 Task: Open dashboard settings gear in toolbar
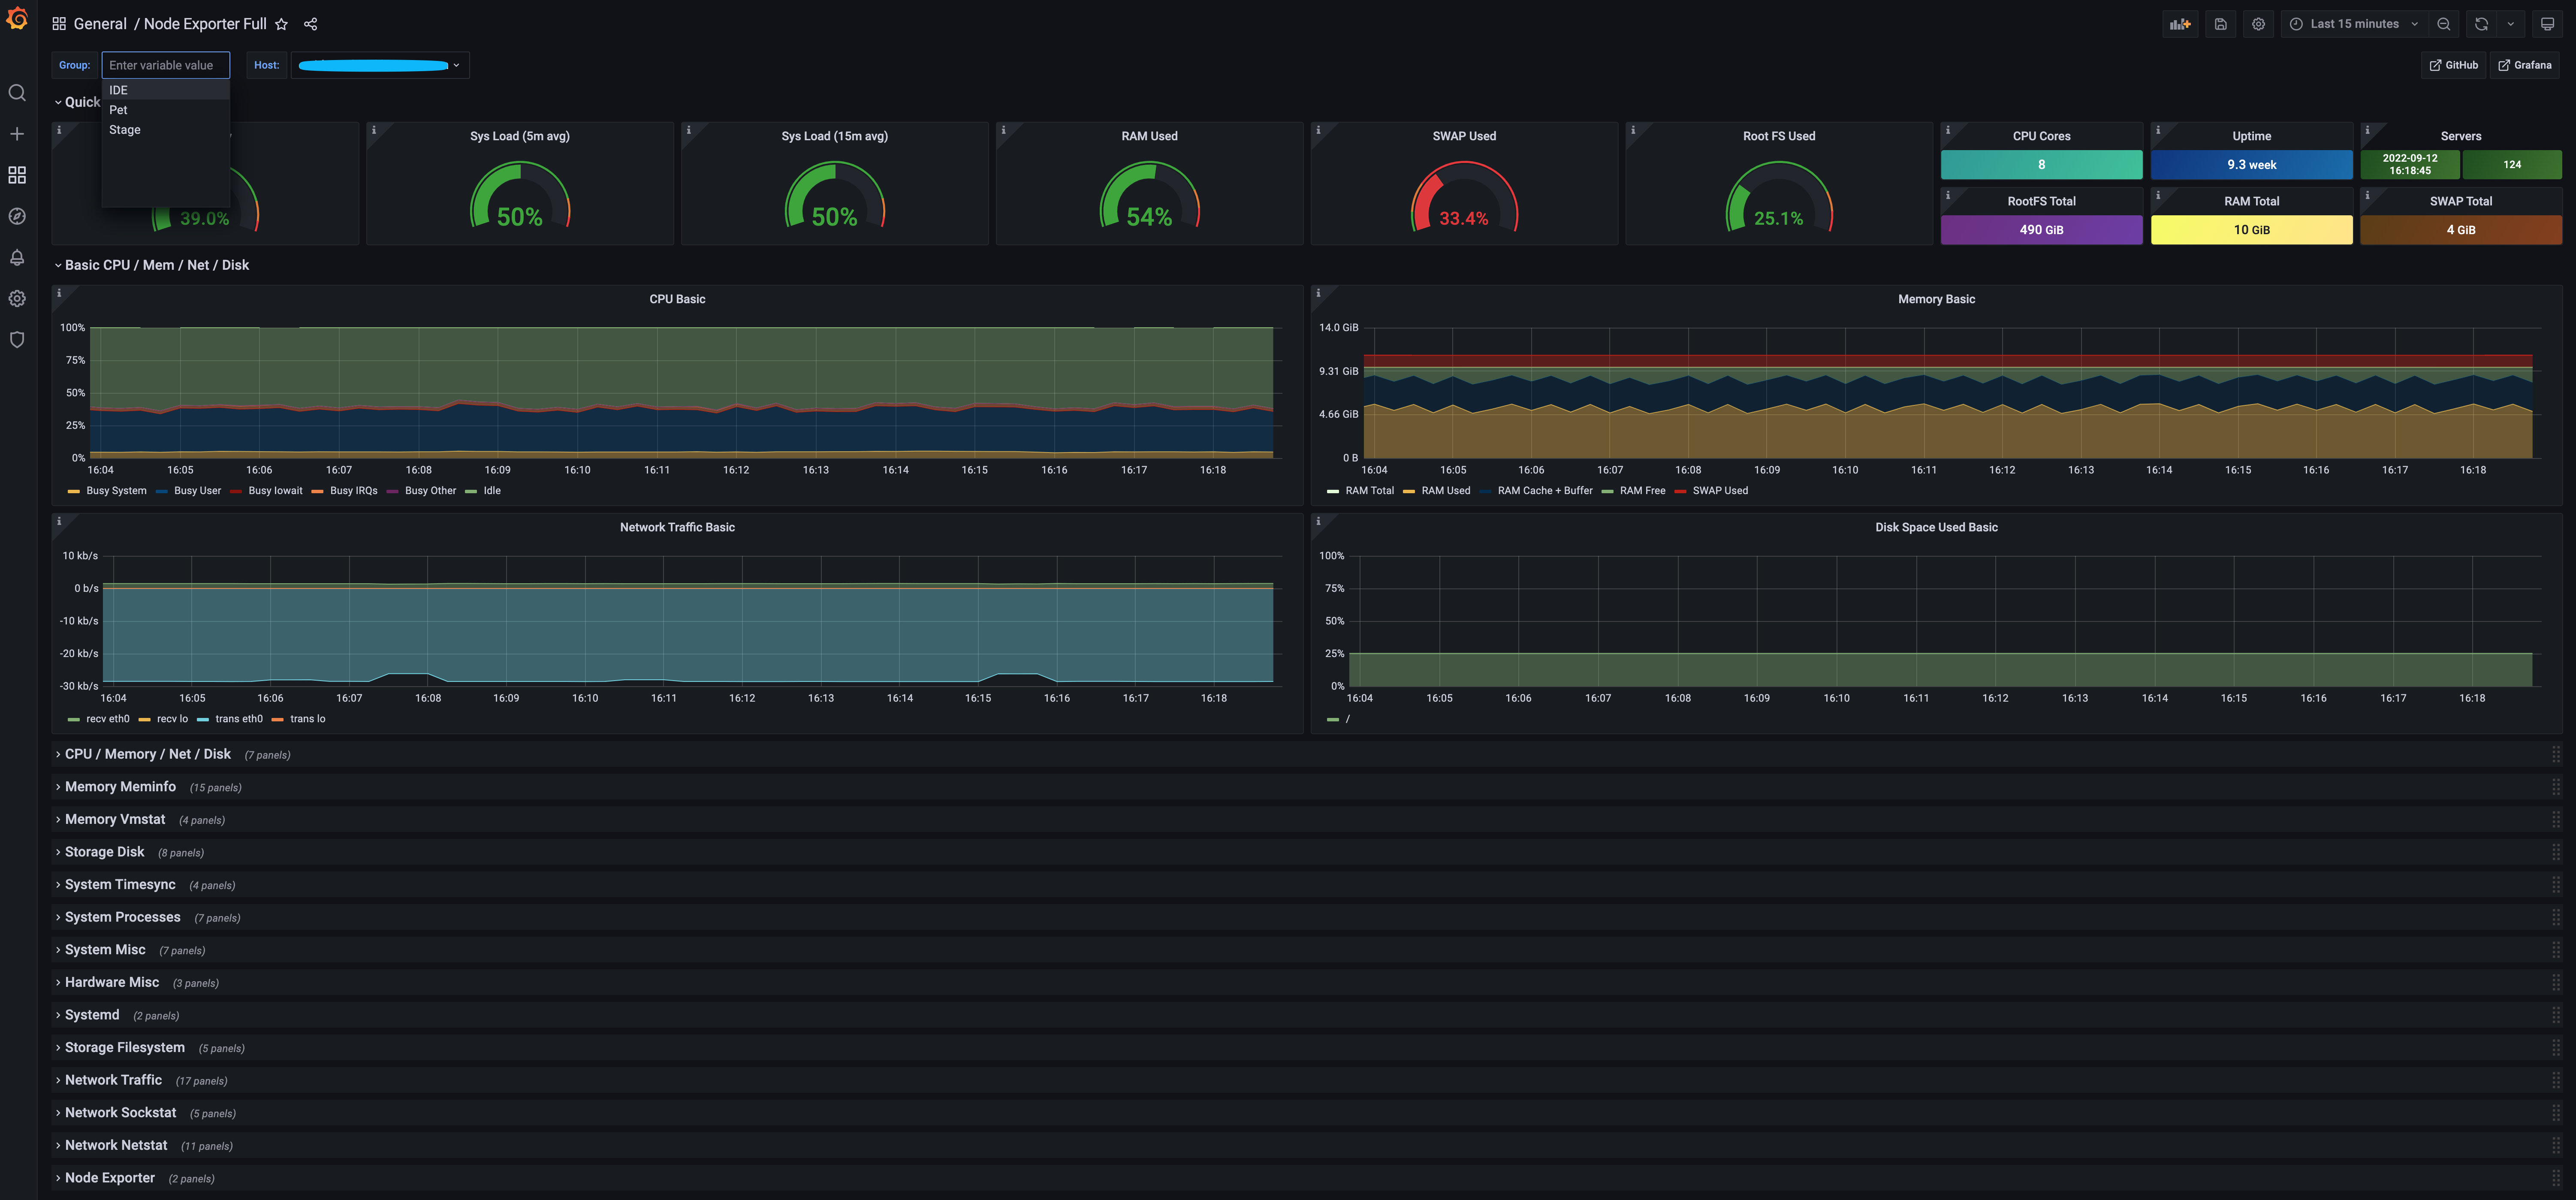[x=2259, y=24]
